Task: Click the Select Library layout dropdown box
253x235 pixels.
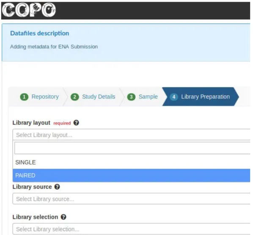Action: tap(131, 135)
